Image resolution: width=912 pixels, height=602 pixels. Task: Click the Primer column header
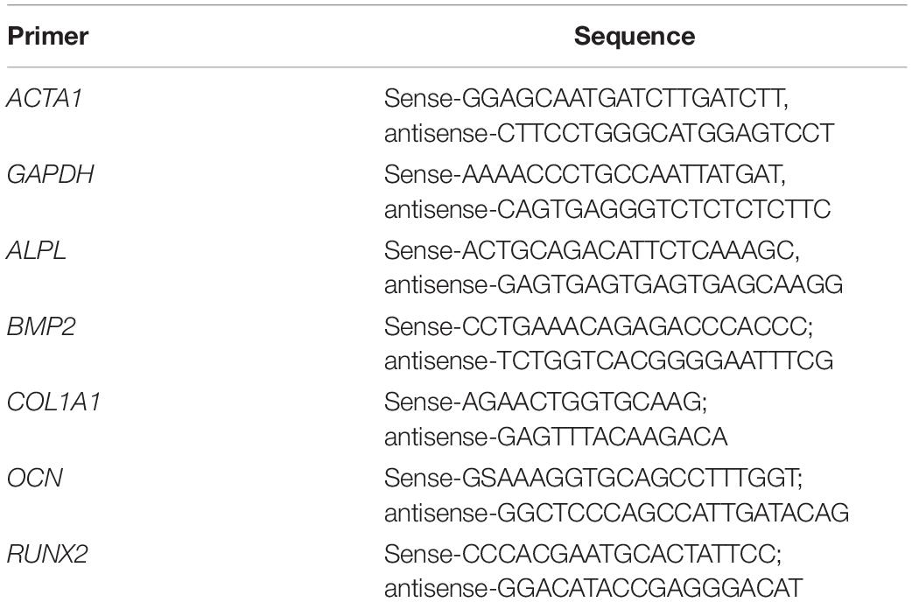47,36
